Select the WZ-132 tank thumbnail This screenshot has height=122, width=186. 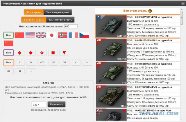(x=111, y=50)
